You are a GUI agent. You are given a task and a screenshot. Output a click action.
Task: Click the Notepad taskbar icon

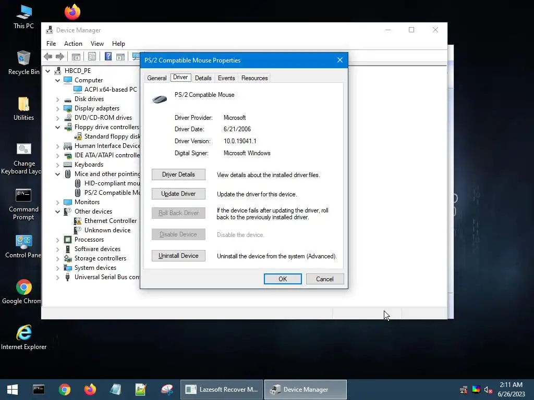click(x=115, y=390)
